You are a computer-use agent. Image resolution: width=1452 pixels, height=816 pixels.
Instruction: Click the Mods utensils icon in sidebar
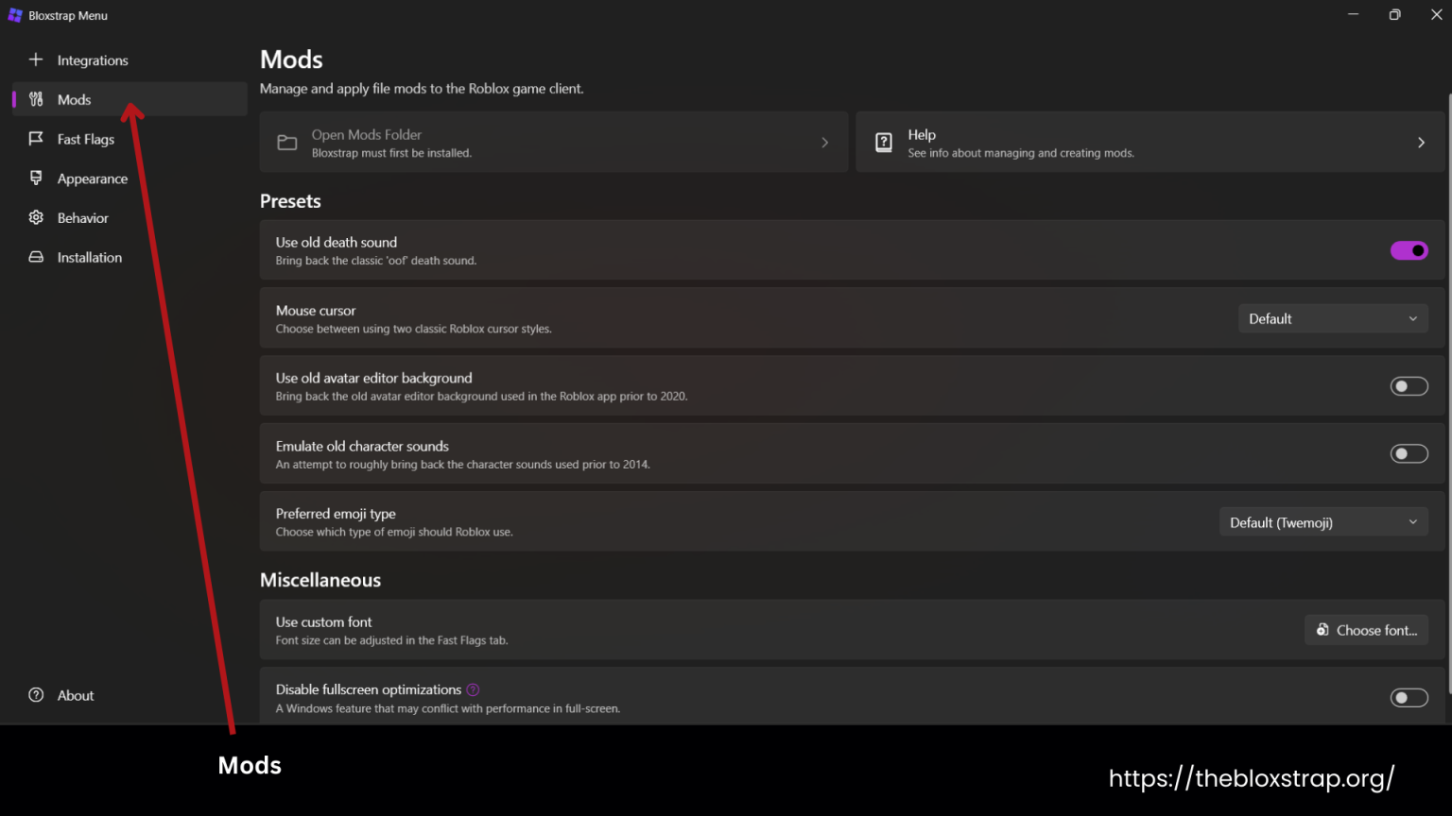pyautogui.click(x=36, y=98)
